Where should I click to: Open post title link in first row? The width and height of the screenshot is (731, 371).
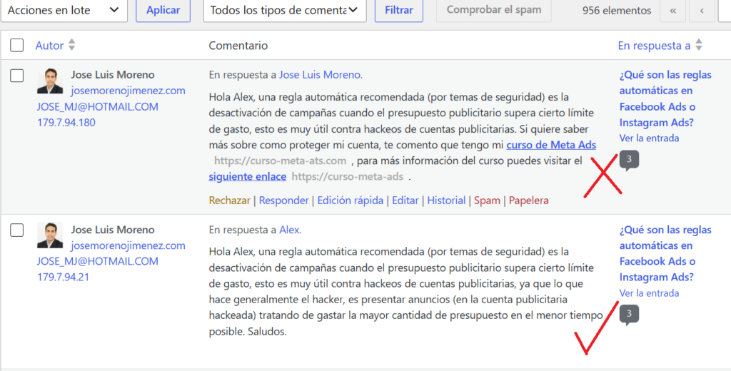[x=665, y=98]
